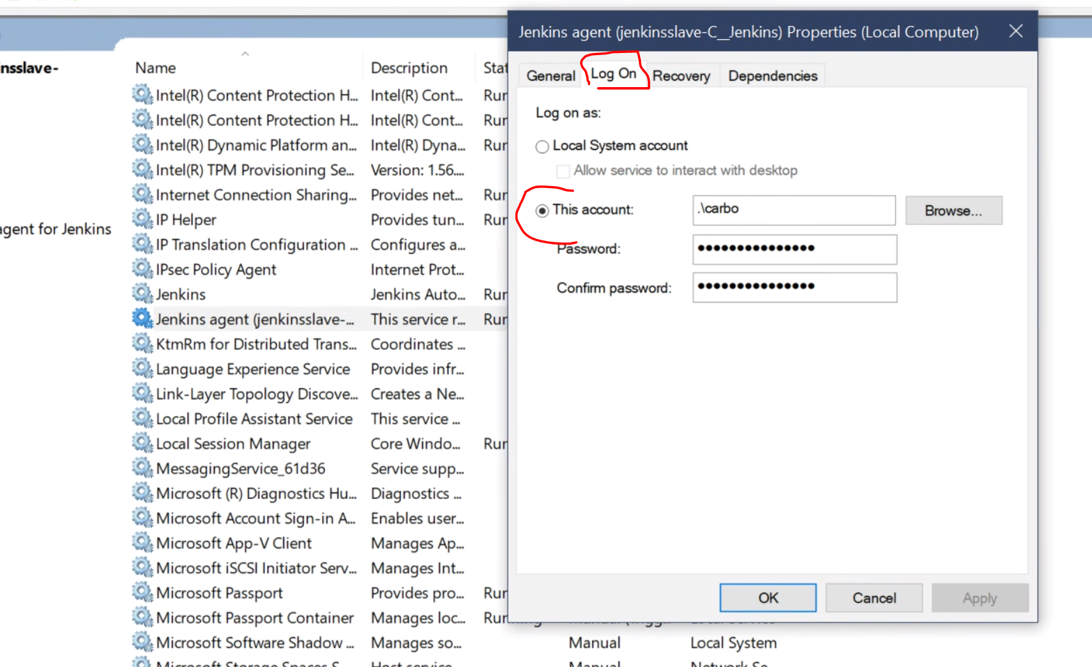The image size is (1092, 667).
Task: Click the 'Diagnostics ...' description cell
Action: 416,493
